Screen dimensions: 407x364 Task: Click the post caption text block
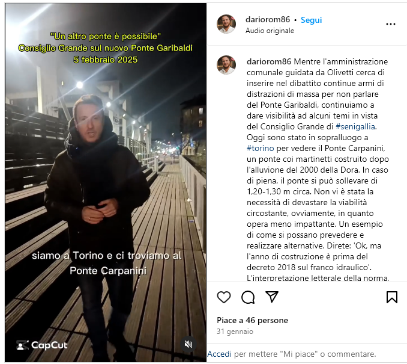[318, 170]
